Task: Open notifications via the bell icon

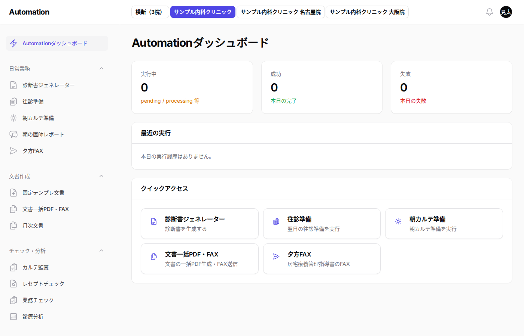Action: tap(490, 12)
